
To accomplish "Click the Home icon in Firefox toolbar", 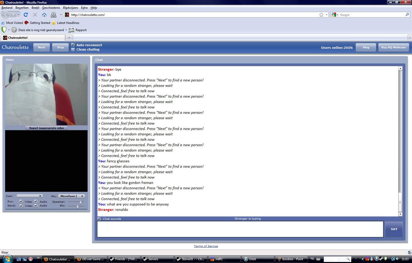I will click(44, 15).
